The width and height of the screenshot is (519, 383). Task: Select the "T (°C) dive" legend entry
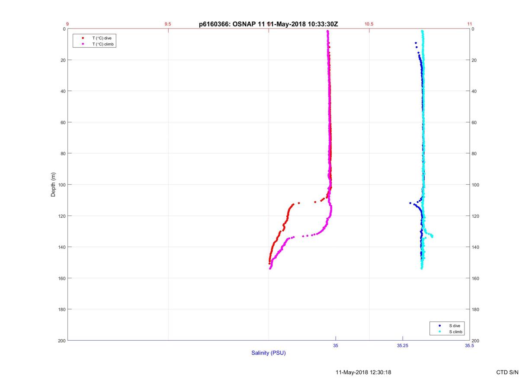tap(102, 39)
